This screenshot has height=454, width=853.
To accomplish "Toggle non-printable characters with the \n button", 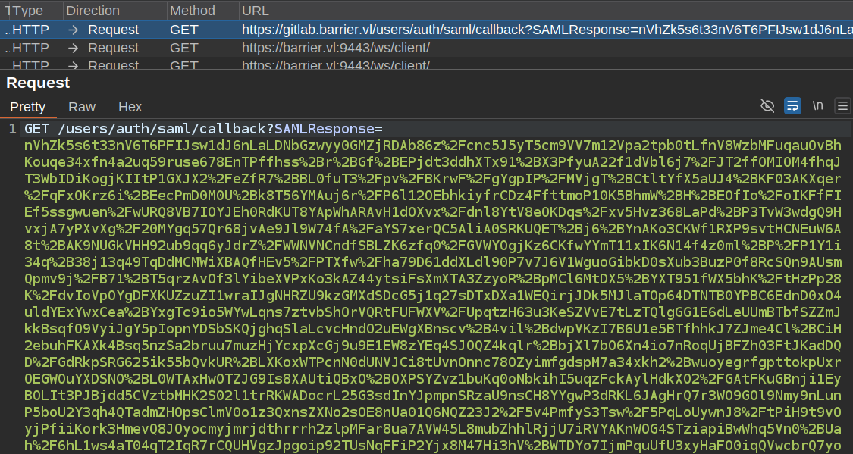I will click(817, 105).
